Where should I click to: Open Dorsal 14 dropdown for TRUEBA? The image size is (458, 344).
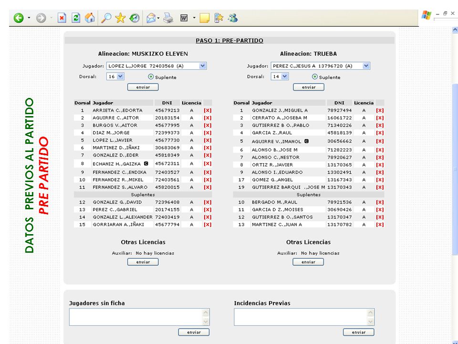pyautogui.click(x=285, y=76)
